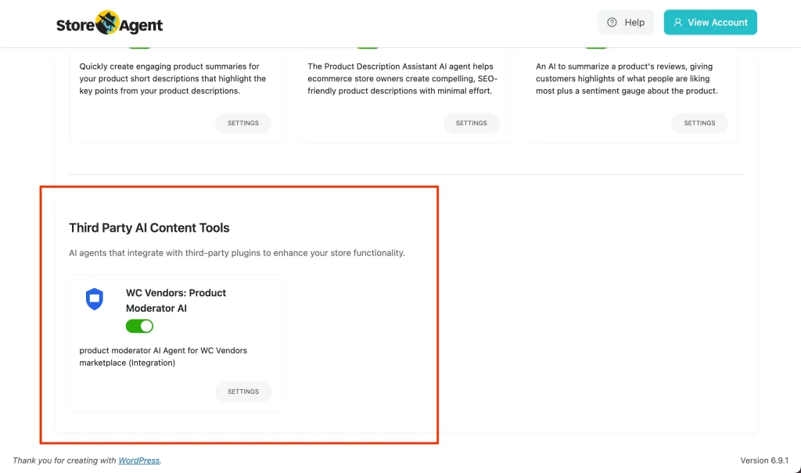
Task: Open Settings for Product Moderator AI
Action: tap(243, 392)
